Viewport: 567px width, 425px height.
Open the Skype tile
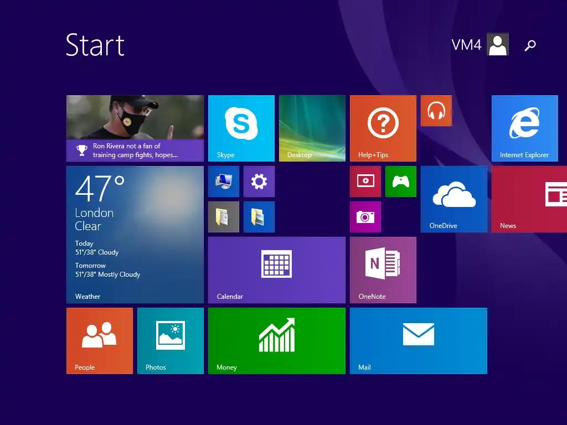[x=241, y=128]
